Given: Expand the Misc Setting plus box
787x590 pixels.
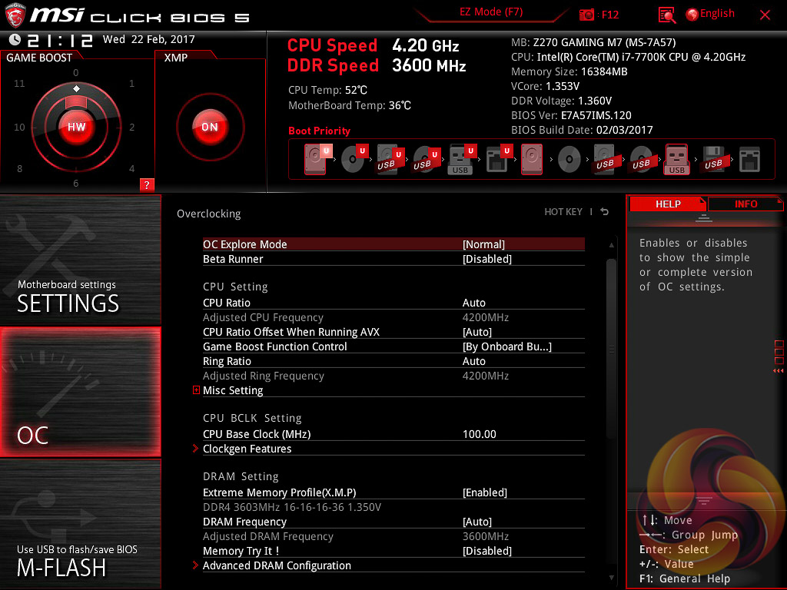Looking at the screenshot, I should [196, 389].
